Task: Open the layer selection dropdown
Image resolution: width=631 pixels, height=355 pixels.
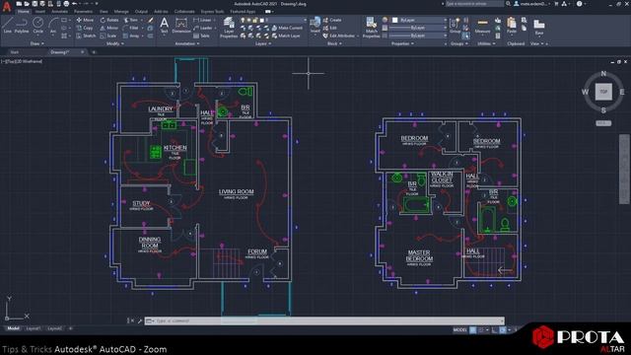Action: click(x=273, y=20)
